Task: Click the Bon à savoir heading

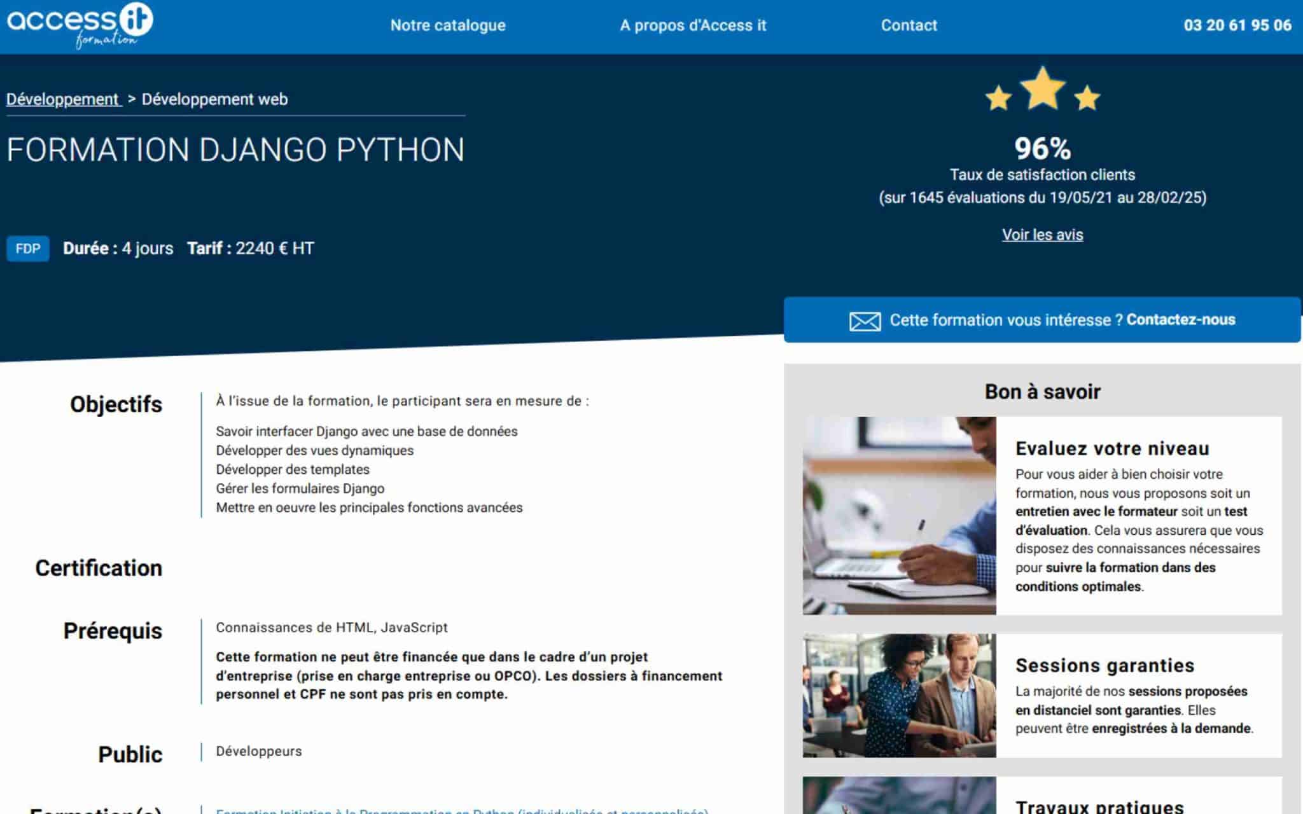Action: pyautogui.click(x=1042, y=392)
